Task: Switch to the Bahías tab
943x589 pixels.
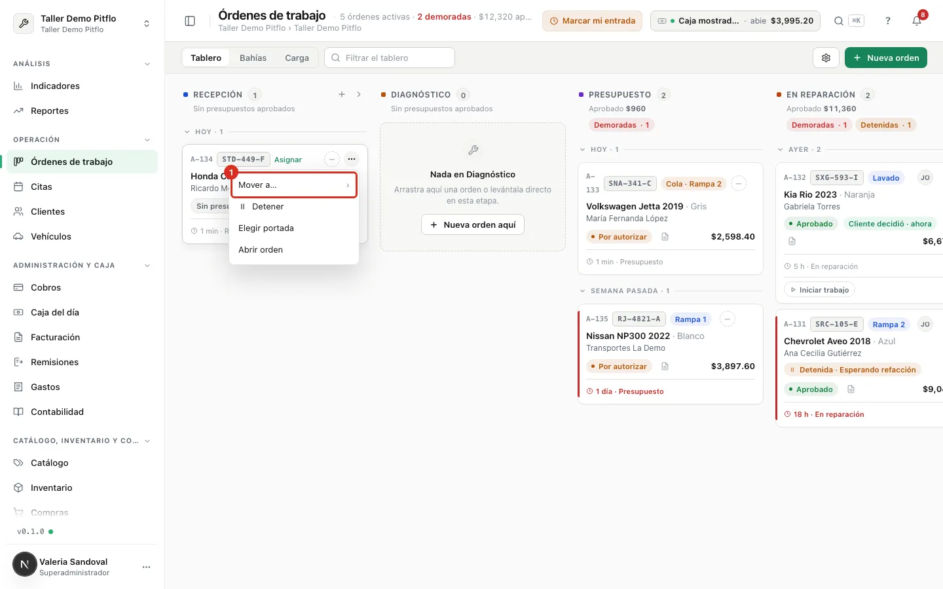Action: pos(253,58)
